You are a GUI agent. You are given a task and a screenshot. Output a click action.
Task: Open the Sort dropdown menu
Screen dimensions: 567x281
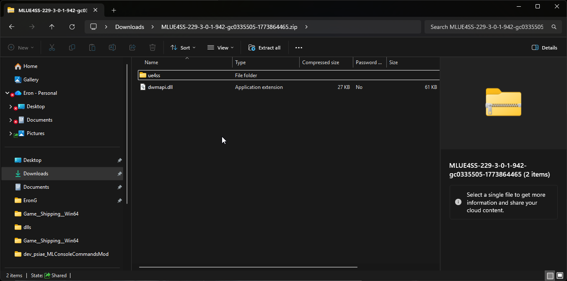(183, 48)
